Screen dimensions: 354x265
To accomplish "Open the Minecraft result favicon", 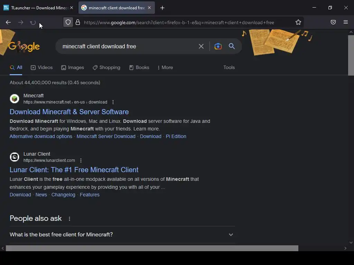I will (x=15, y=99).
